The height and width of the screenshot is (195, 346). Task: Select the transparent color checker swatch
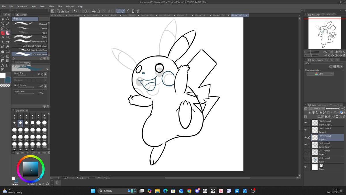[5, 85]
